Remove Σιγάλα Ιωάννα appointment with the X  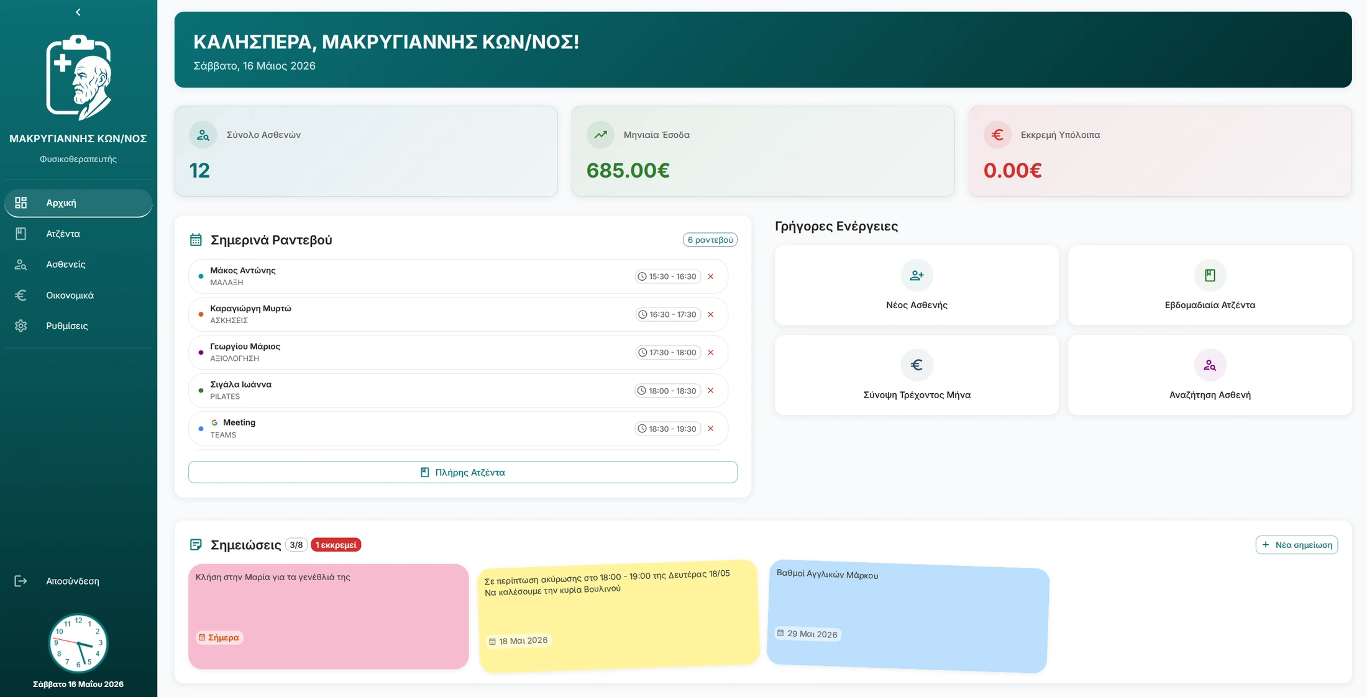[x=711, y=391]
